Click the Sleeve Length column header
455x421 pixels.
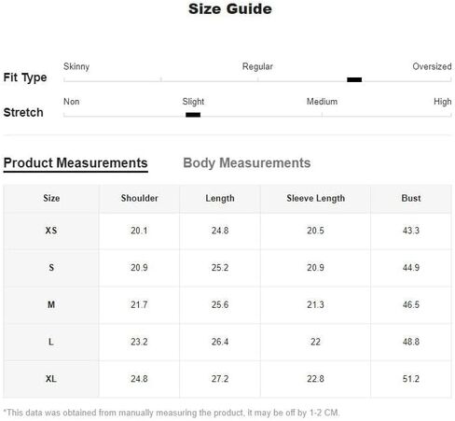pos(316,199)
